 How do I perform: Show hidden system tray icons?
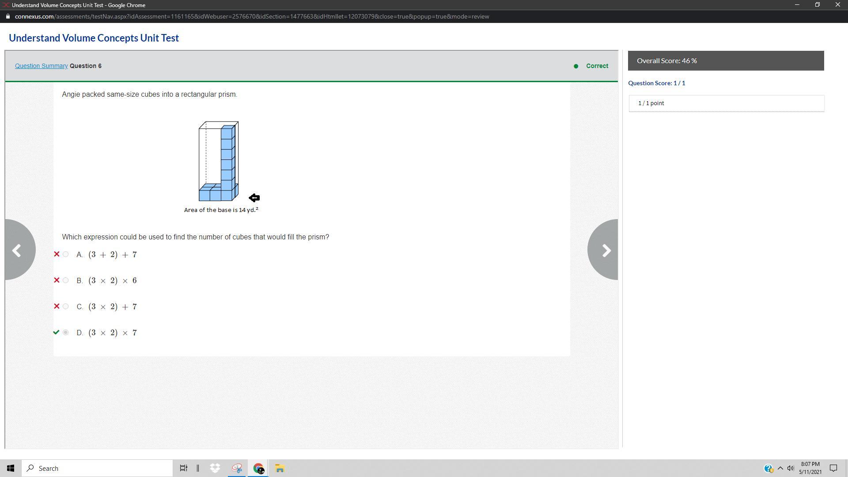point(780,468)
